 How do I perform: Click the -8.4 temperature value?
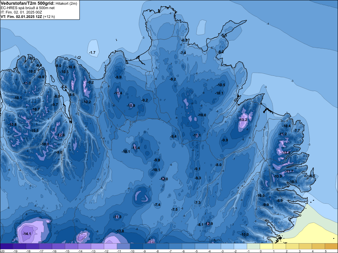pyautogui.click(x=39, y=66)
